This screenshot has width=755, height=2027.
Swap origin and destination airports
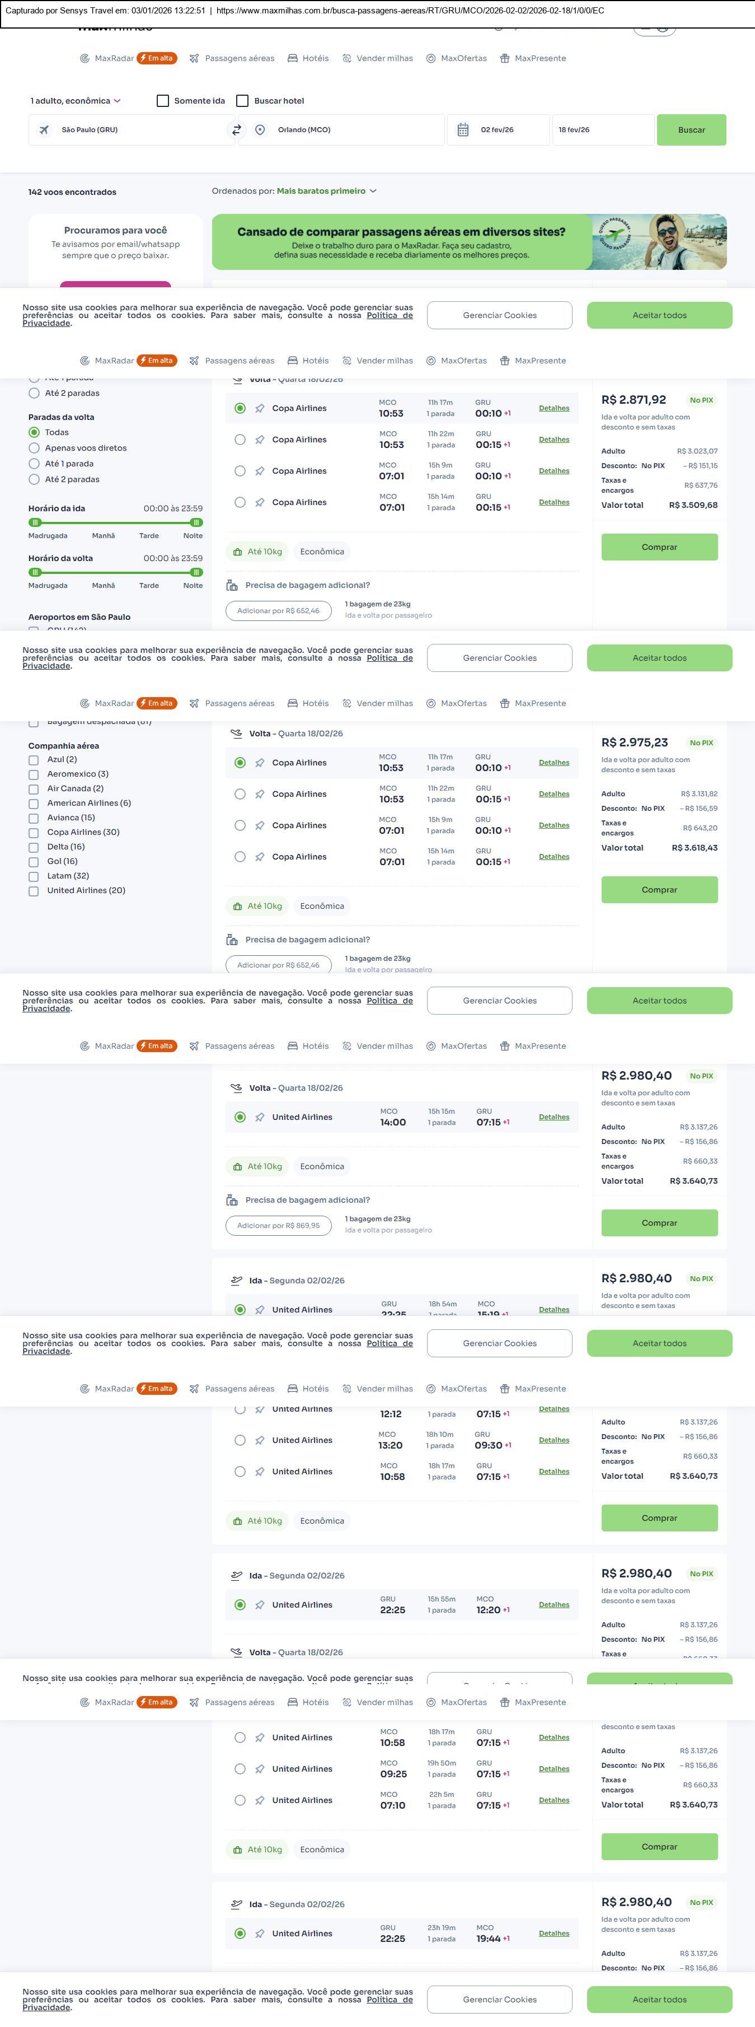coord(236,130)
